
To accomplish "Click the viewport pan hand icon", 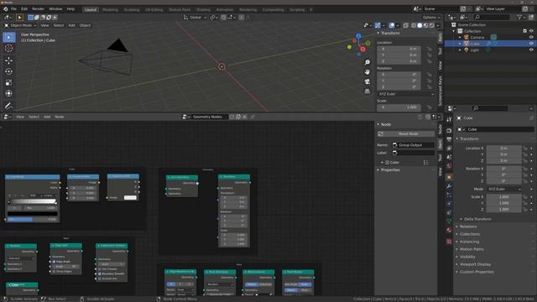I will point(368,72).
